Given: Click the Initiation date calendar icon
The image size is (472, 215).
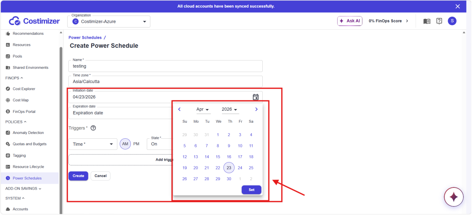Looking at the screenshot, I should point(256,97).
